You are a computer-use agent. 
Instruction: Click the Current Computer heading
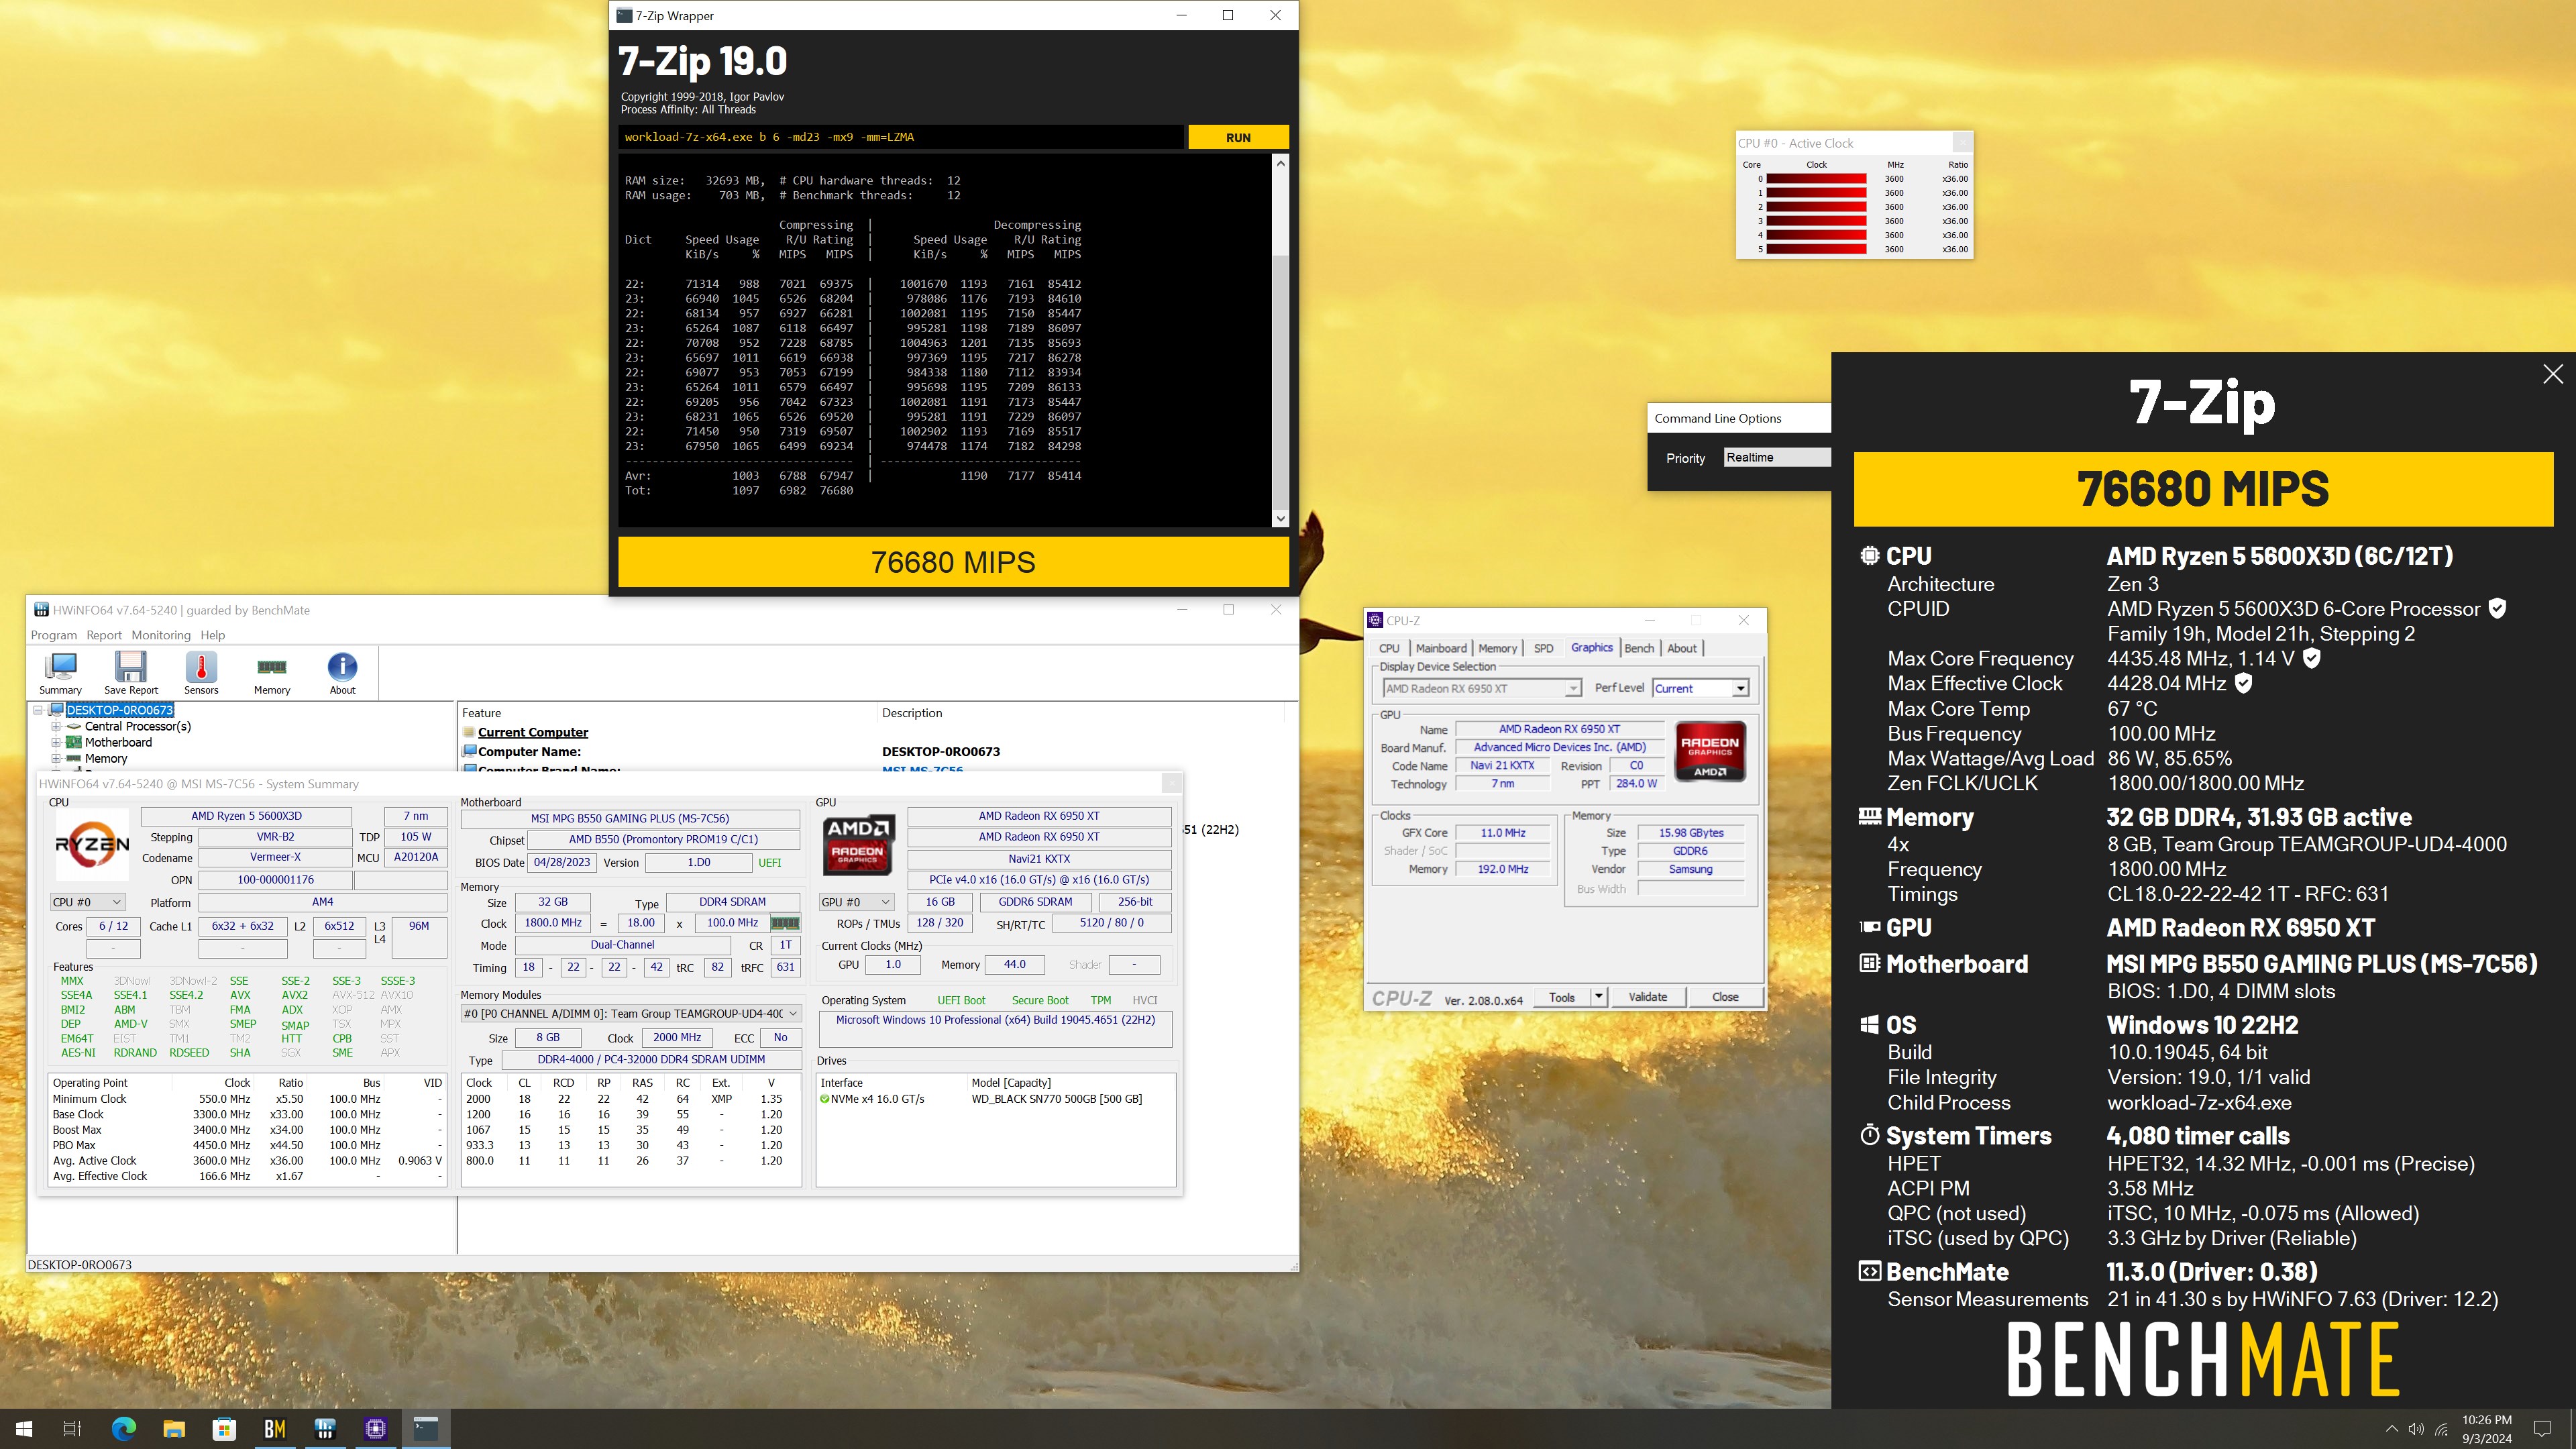click(x=533, y=732)
